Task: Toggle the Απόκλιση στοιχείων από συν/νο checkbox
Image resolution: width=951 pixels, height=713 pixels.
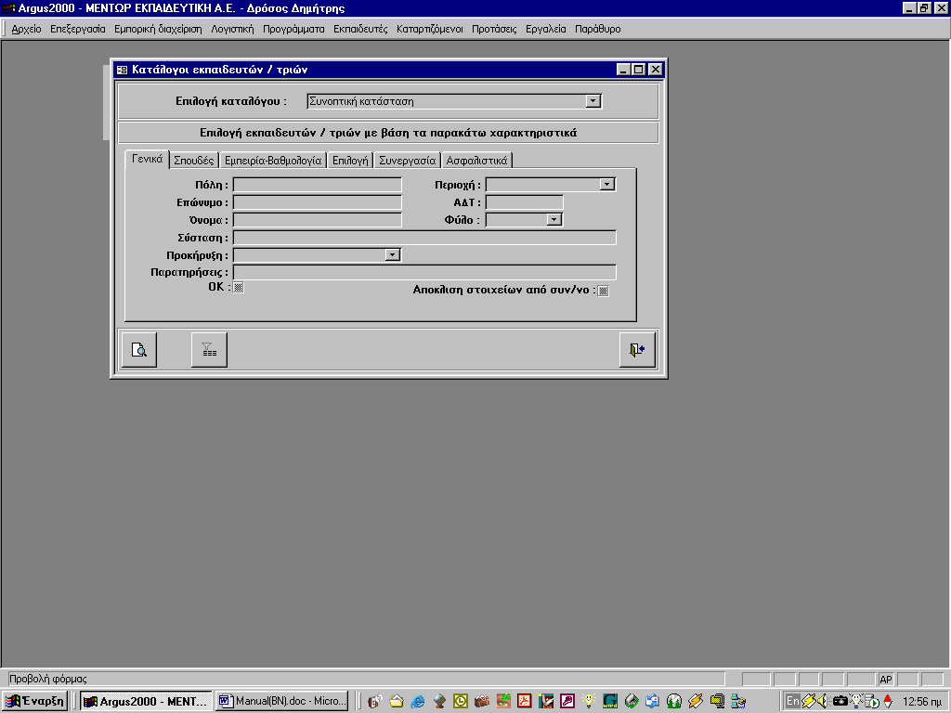Action: (603, 291)
